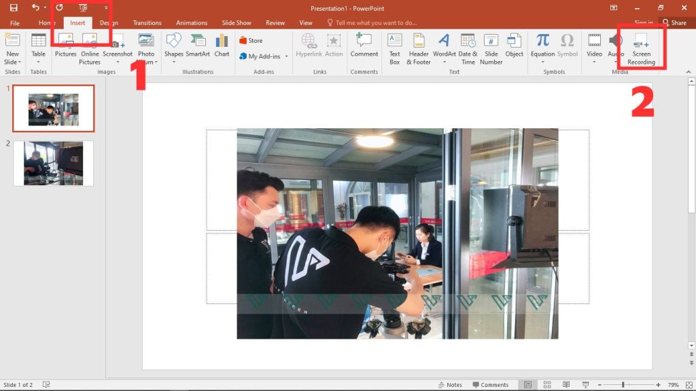Expand the Table dropdown menu

point(39,62)
